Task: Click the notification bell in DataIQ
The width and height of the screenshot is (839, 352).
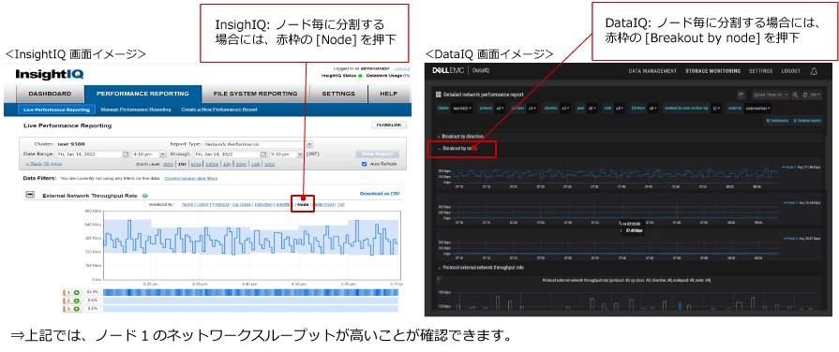Action: (x=814, y=71)
